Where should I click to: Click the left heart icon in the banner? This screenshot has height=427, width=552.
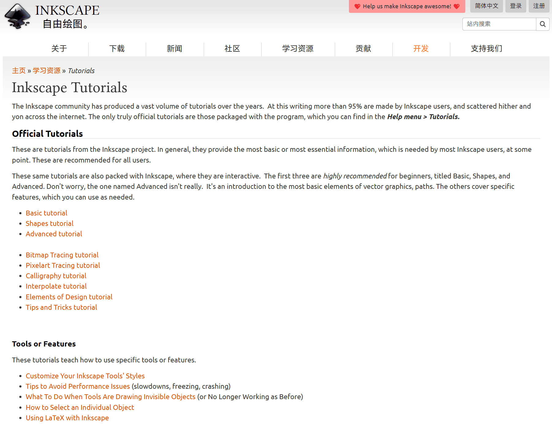click(357, 6)
